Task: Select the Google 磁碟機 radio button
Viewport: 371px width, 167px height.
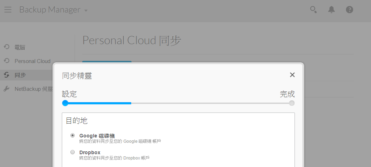Action: coord(73,135)
